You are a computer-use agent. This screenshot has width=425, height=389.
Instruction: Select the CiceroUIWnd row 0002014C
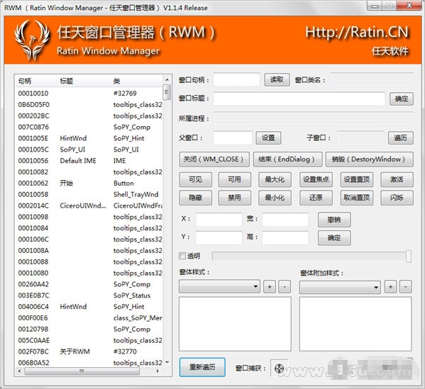click(x=89, y=205)
